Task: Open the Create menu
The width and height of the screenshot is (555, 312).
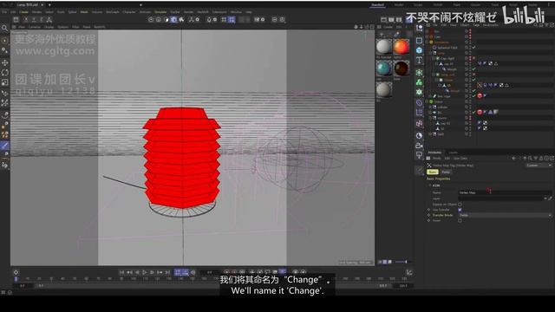Action: [x=23, y=11]
